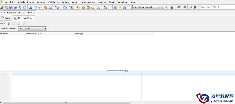Open the Search menu
Image resolution: width=235 pixels, height=104 pixels.
point(21,2)
